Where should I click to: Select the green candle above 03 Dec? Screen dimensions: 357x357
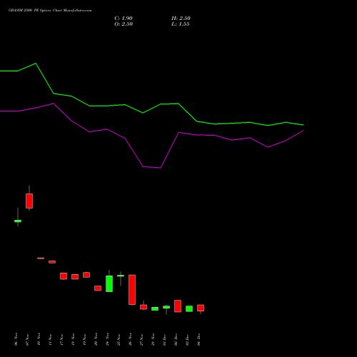[189, 308]
